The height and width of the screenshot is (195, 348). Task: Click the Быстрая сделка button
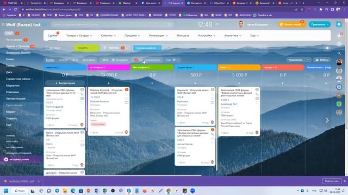pos(65,83)
